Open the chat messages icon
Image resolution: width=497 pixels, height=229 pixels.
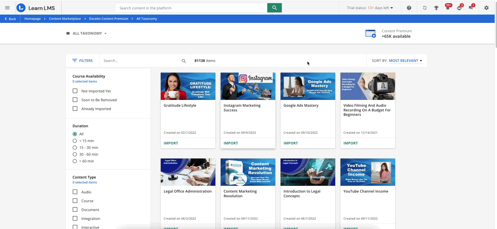pyautogui.click(x=471, y=8)
